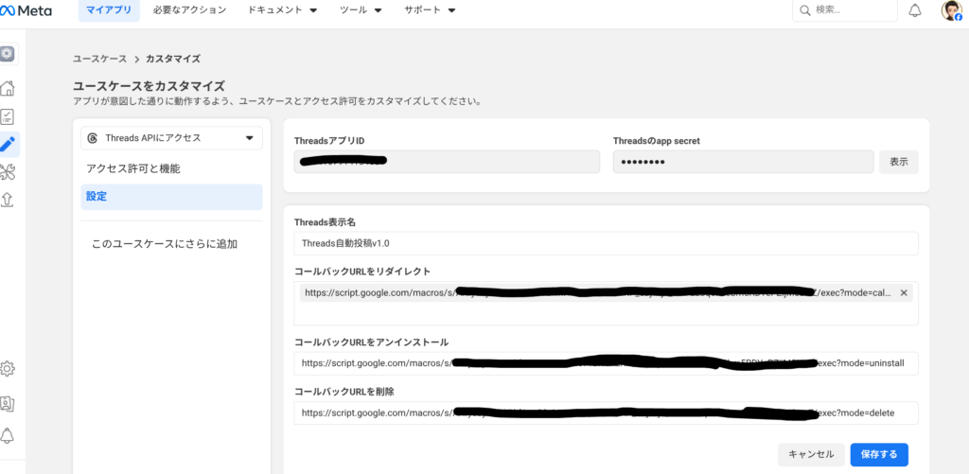
Task: Open the settings gear icon in sidebar
Action: coord(8,368)
